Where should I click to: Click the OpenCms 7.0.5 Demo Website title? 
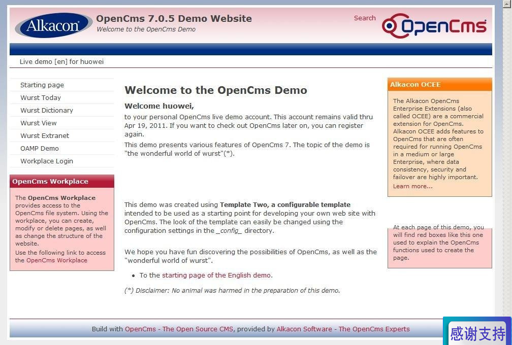click(x=174, y=19)
